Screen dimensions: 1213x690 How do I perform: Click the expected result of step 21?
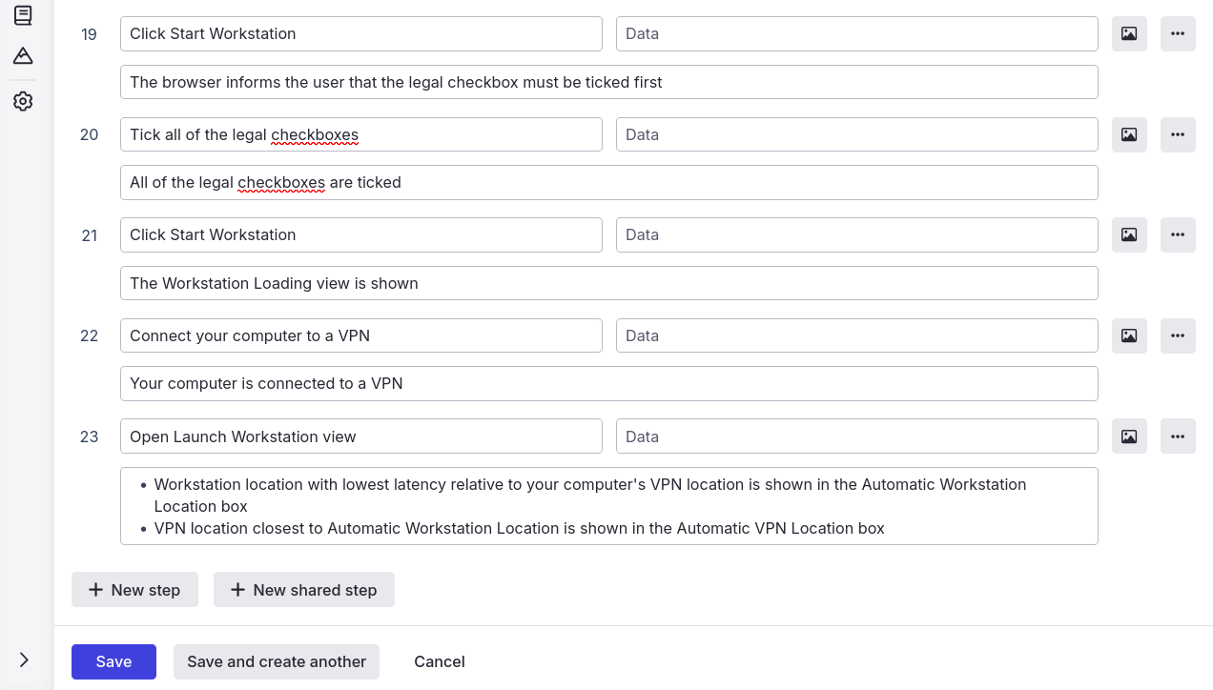pos(608,283)
